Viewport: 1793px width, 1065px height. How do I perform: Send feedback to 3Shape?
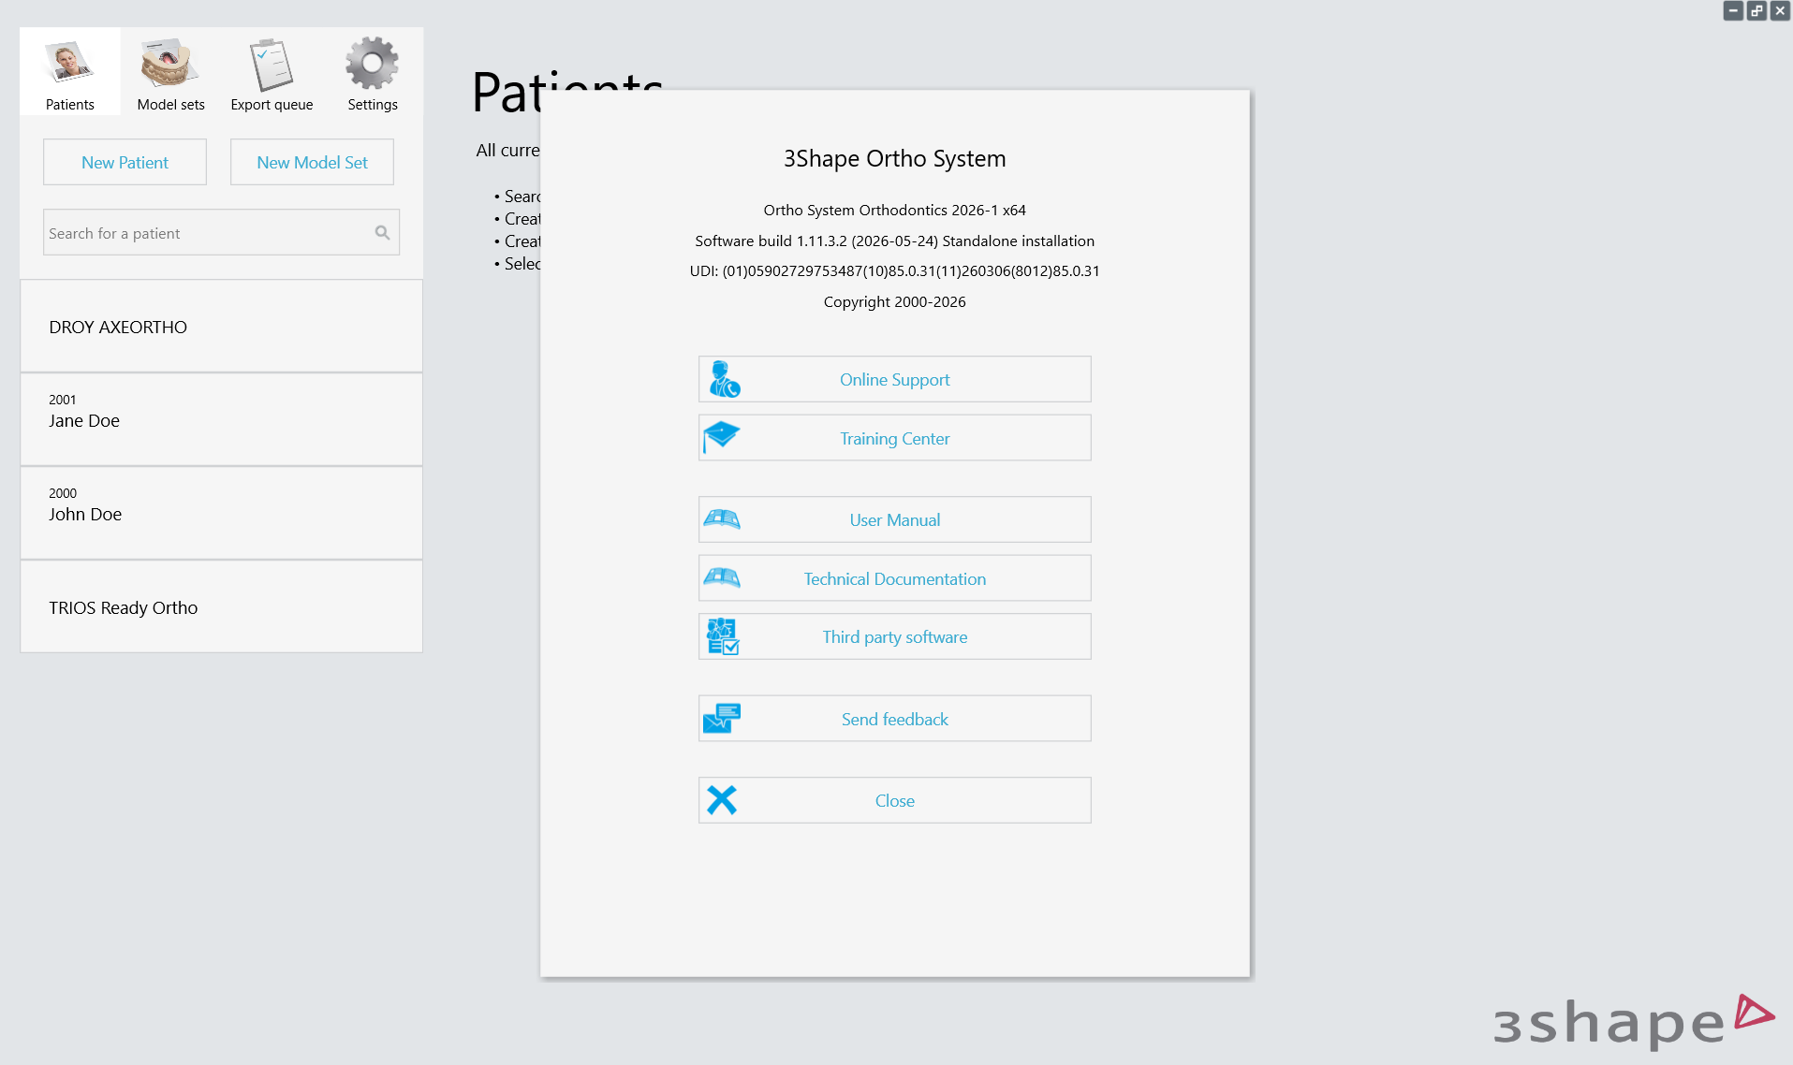tap(894, 719)
